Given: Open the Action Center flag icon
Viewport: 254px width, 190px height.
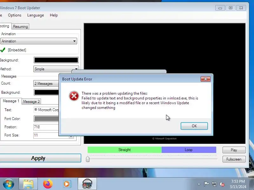Looking at the screenshot, I should [x=206, y=184].
